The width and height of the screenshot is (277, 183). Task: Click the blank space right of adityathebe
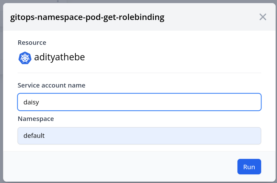172,58
